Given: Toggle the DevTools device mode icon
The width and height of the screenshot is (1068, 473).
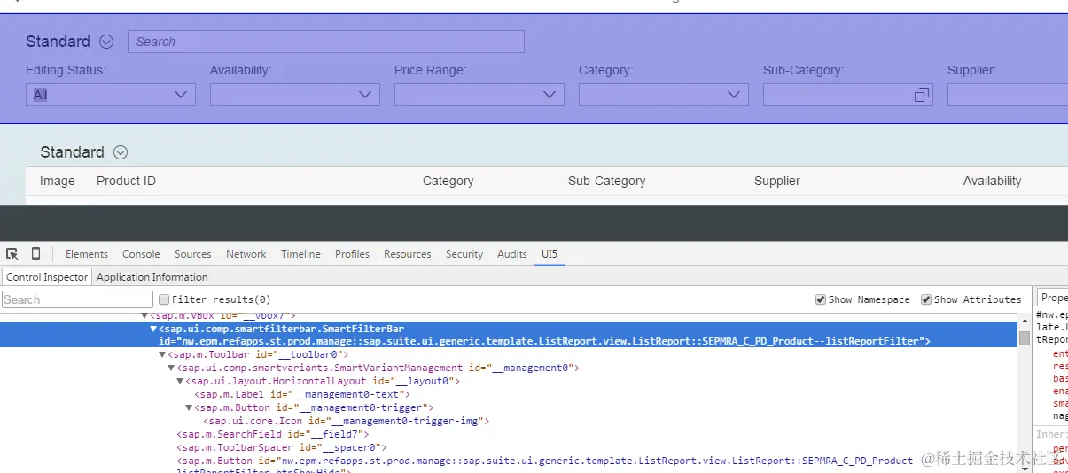Looking at the screenshot, I should click(35, 253).
